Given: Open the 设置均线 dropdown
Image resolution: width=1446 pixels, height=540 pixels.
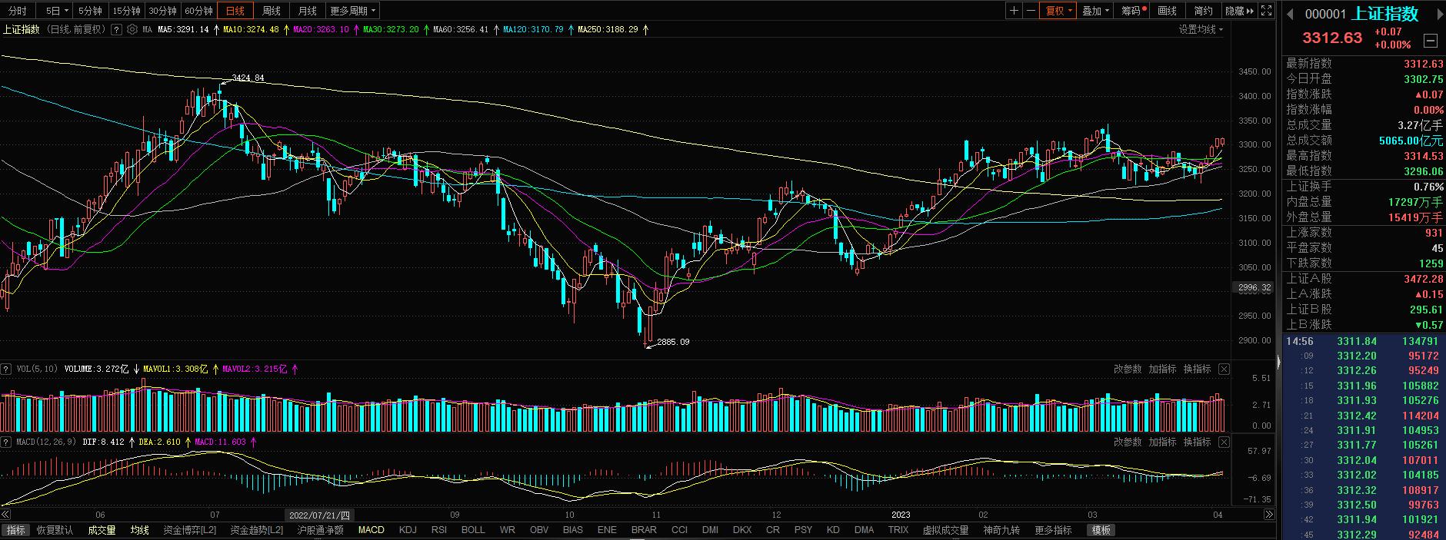Looking at the screenshot, I should 1201,30.
